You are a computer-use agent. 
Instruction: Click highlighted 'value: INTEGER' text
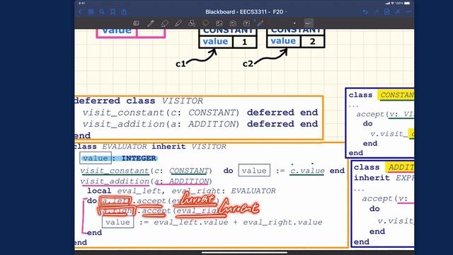click(x=120, y=158)
